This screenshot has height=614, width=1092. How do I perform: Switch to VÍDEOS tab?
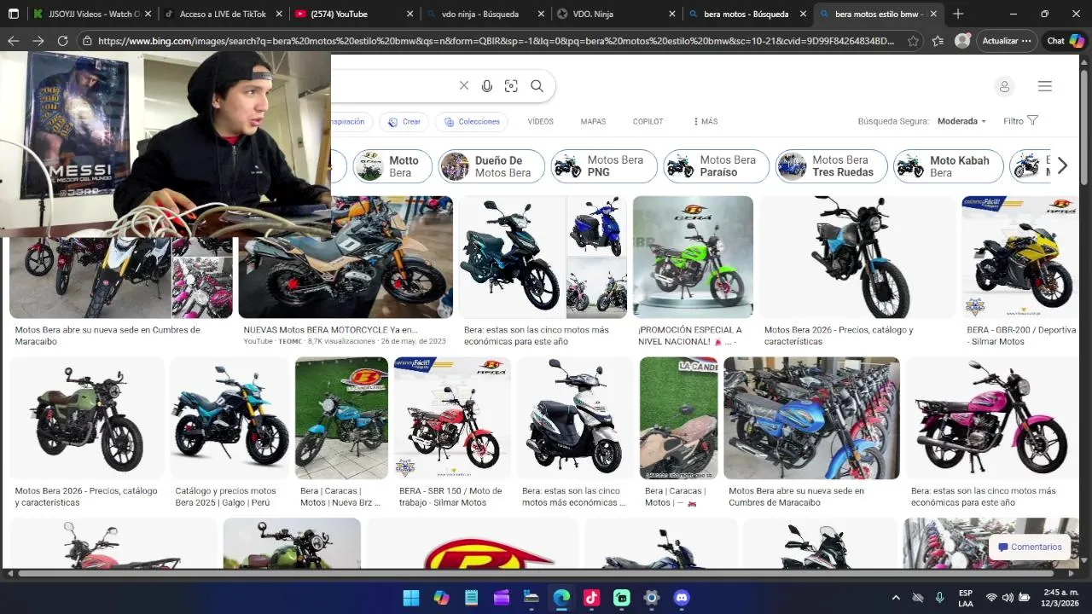click(x=540, y=122)
